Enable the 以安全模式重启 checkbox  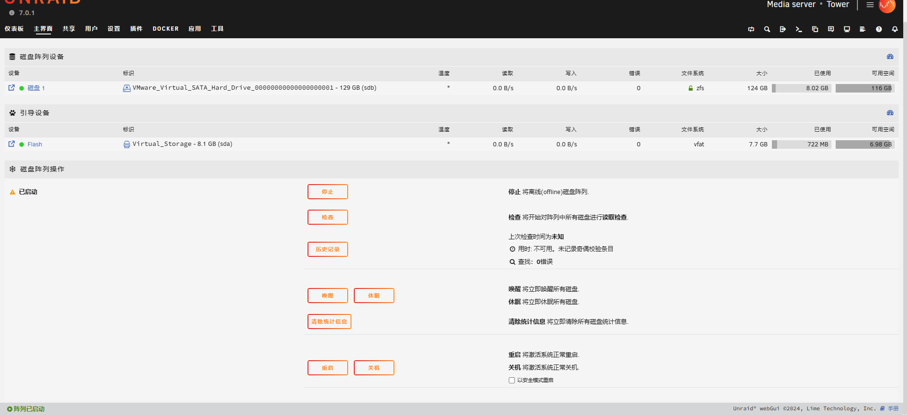pyautogui.click(x=512, y=381)
